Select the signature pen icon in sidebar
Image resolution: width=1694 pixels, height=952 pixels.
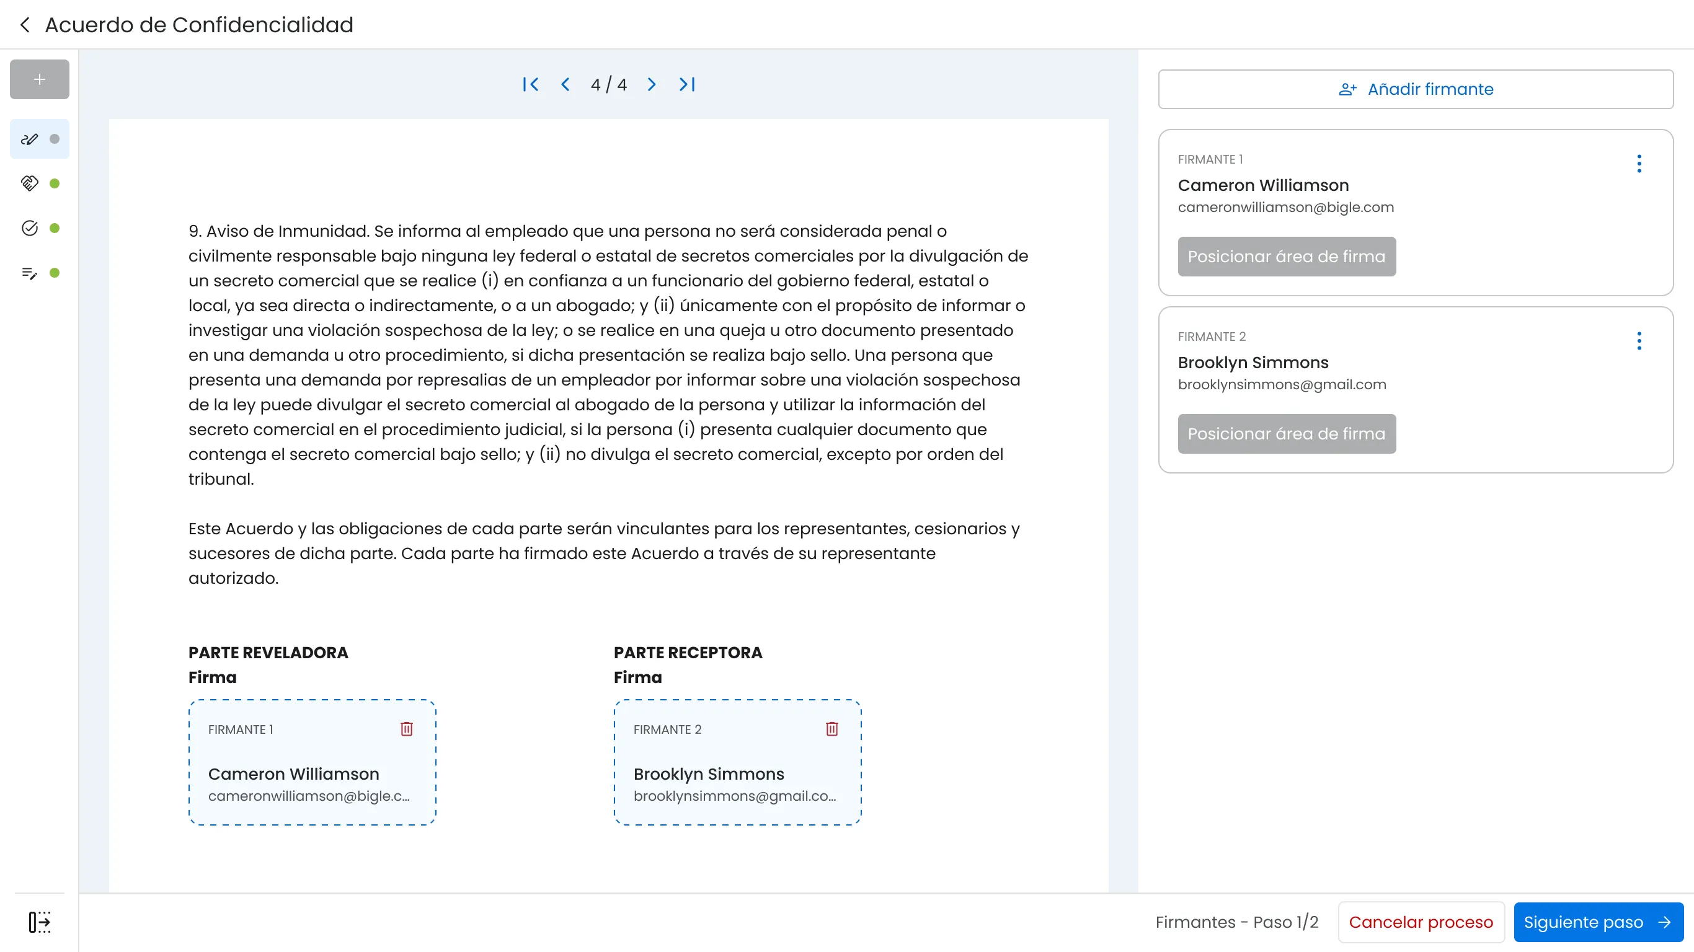40,139
